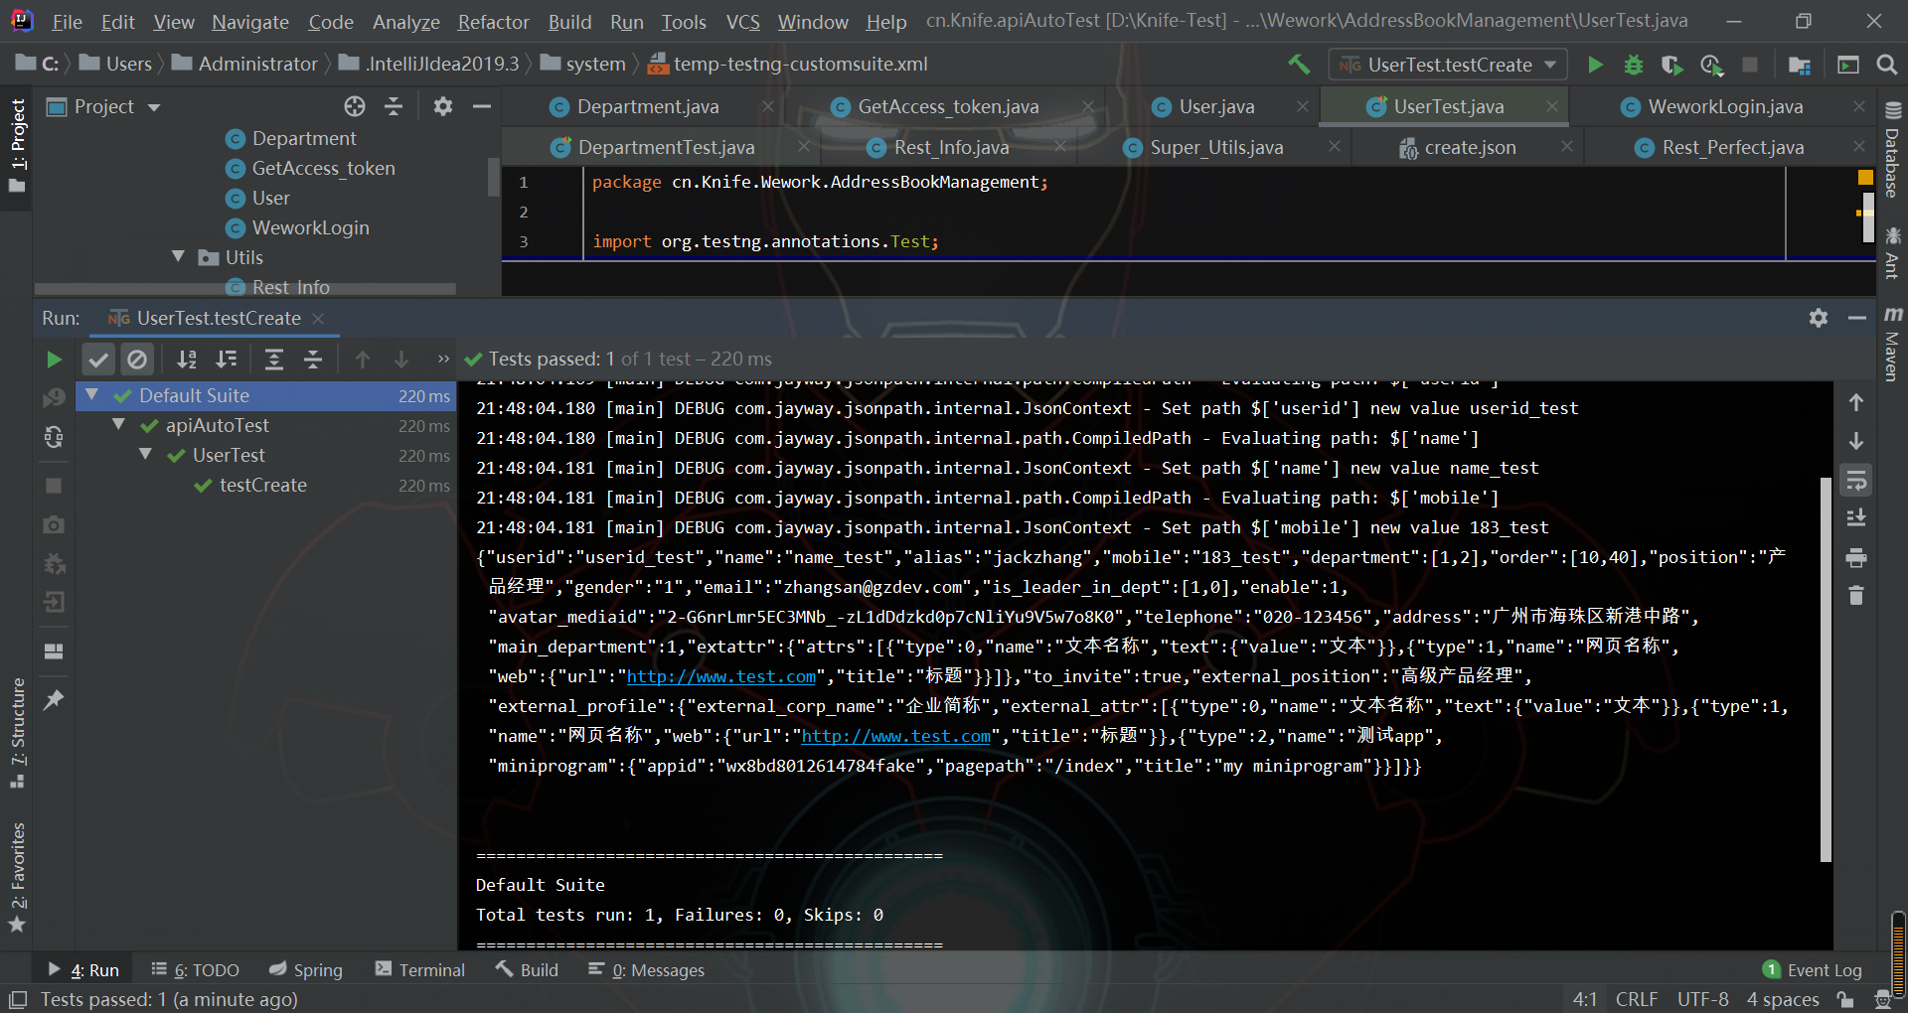The height and width of the screenshot is (1013, 1908).
Task: Collapse the UserTest test node
Action: coord(145,455)
